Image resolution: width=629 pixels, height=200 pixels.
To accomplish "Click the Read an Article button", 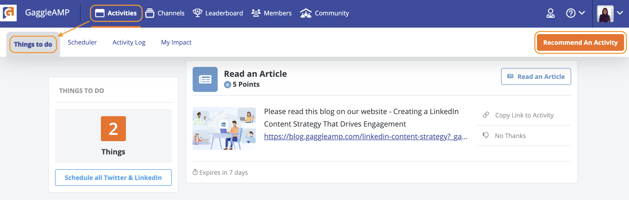I will 536,77.
